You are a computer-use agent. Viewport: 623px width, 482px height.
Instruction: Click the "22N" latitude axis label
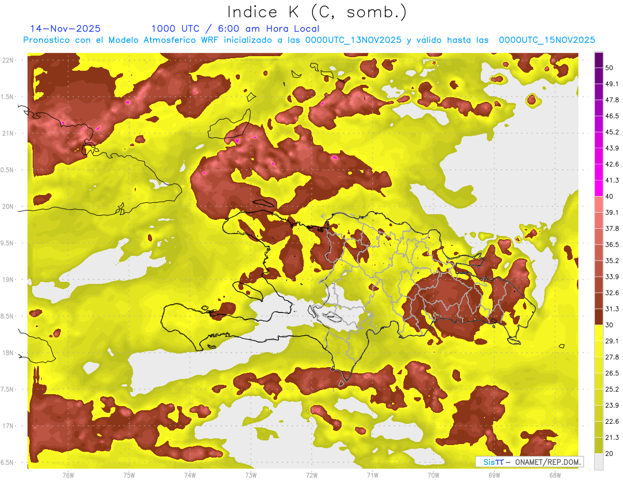pyautogui.click(x=8, y=60)
